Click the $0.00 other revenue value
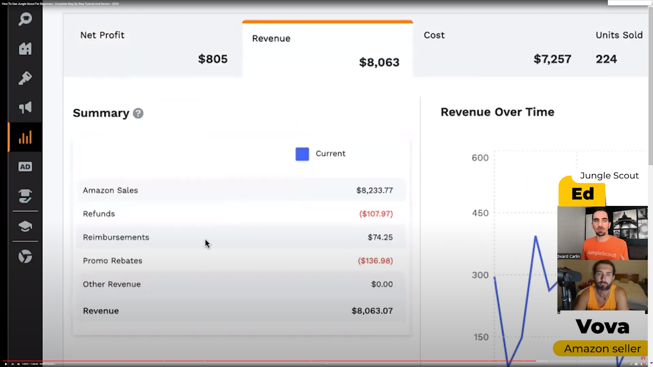This screenshot has height=367, width=653. click(x=382, y=284)
